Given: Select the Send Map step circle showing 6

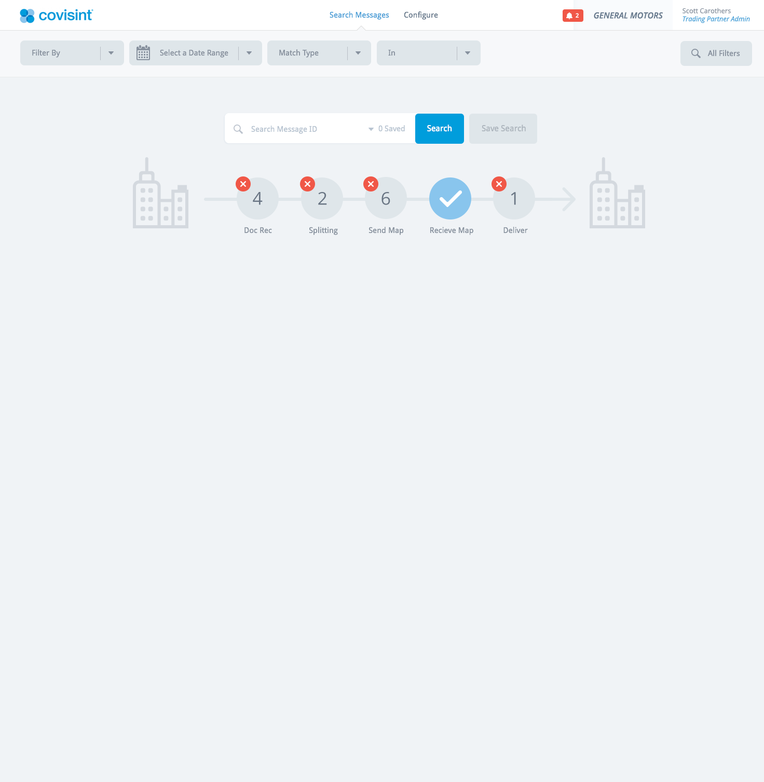Looking at the screenshot, I should [x=386, y=199].
